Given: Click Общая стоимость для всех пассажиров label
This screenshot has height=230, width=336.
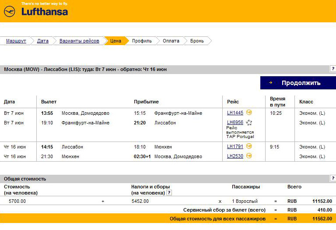Looking at the screenshot, I should (x=218, y=219).
